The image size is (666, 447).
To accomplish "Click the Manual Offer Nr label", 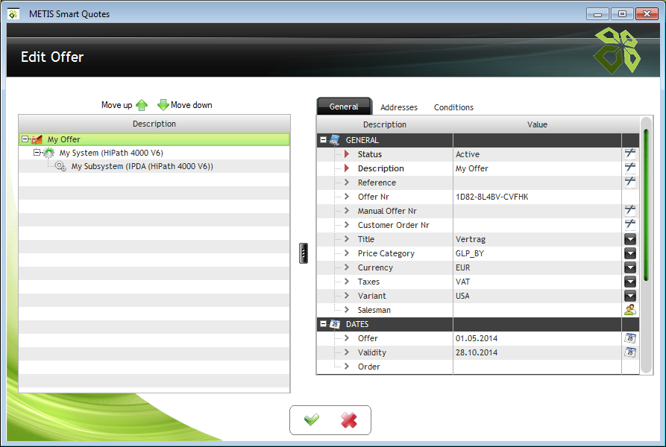I will click(387, 211).
